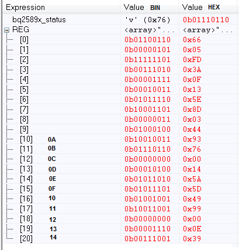This screenshot has height=250, width=239.
Task: Click hex value 0x13
Action: [x=192, y=90]
